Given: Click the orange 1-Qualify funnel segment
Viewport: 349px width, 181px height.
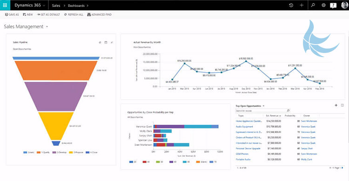Looking at the screenshot, I should (56, 71).
